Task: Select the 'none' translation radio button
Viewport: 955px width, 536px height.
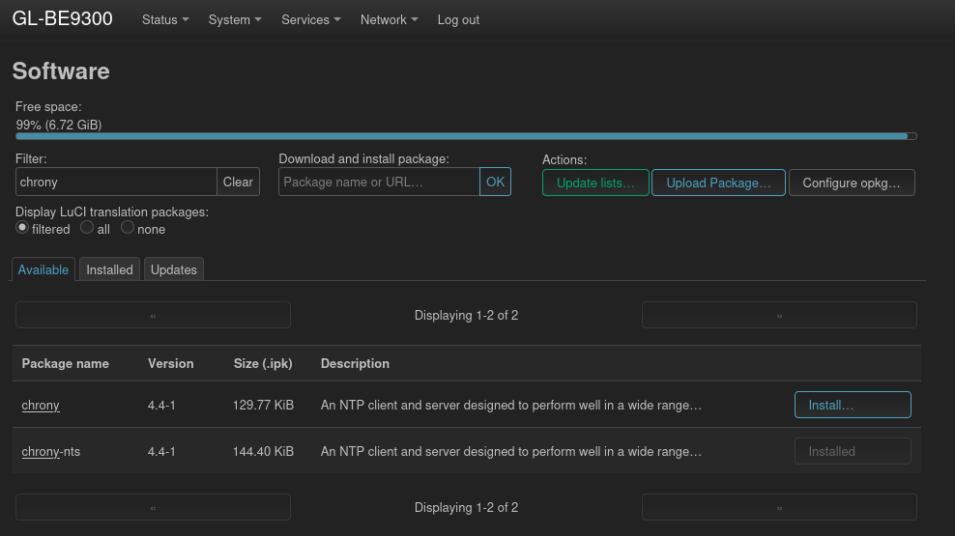Action: tap(128, 228)
